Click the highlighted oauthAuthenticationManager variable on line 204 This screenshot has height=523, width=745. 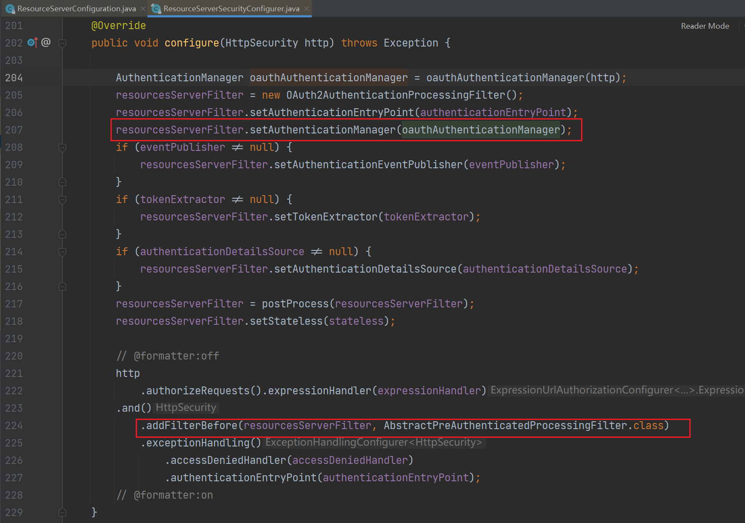click(x=328, y=78)
